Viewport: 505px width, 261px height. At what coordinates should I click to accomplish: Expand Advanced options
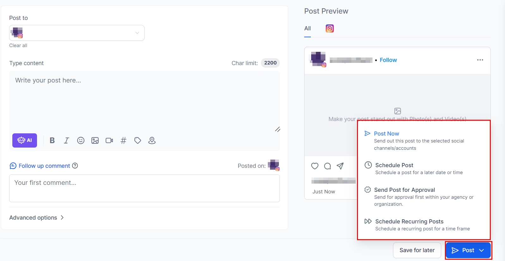click(x=37, y=218)
